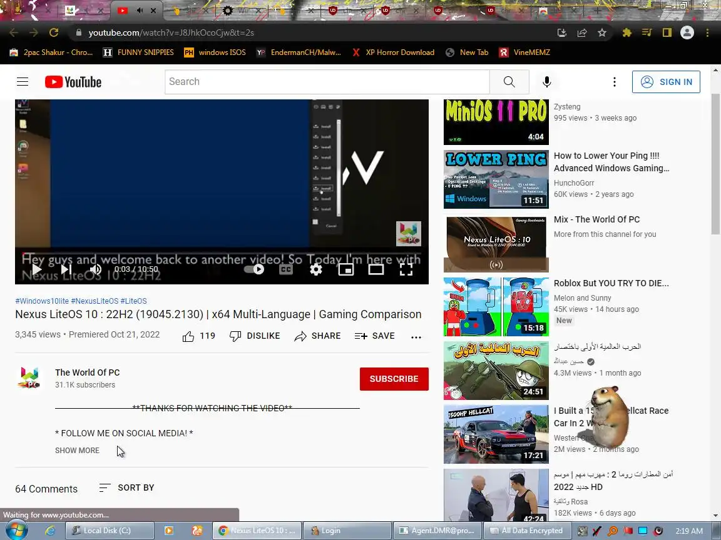Click the SIGN IN button
Viewport: 721px width, 540px height.
666,82
